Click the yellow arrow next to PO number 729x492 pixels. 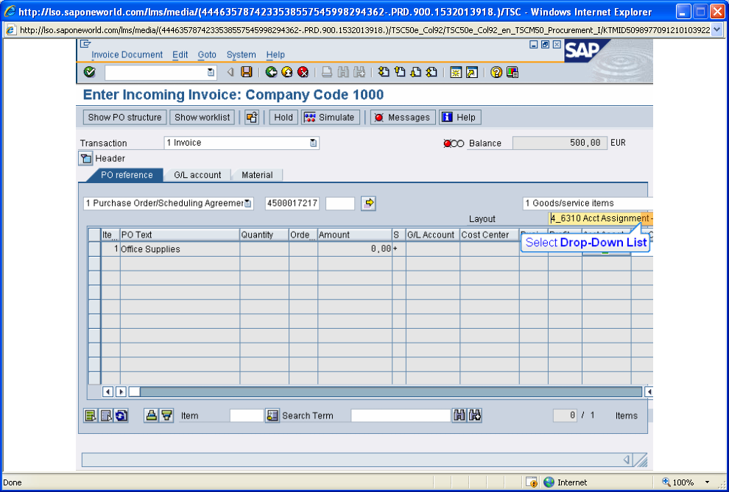point(368,203)
